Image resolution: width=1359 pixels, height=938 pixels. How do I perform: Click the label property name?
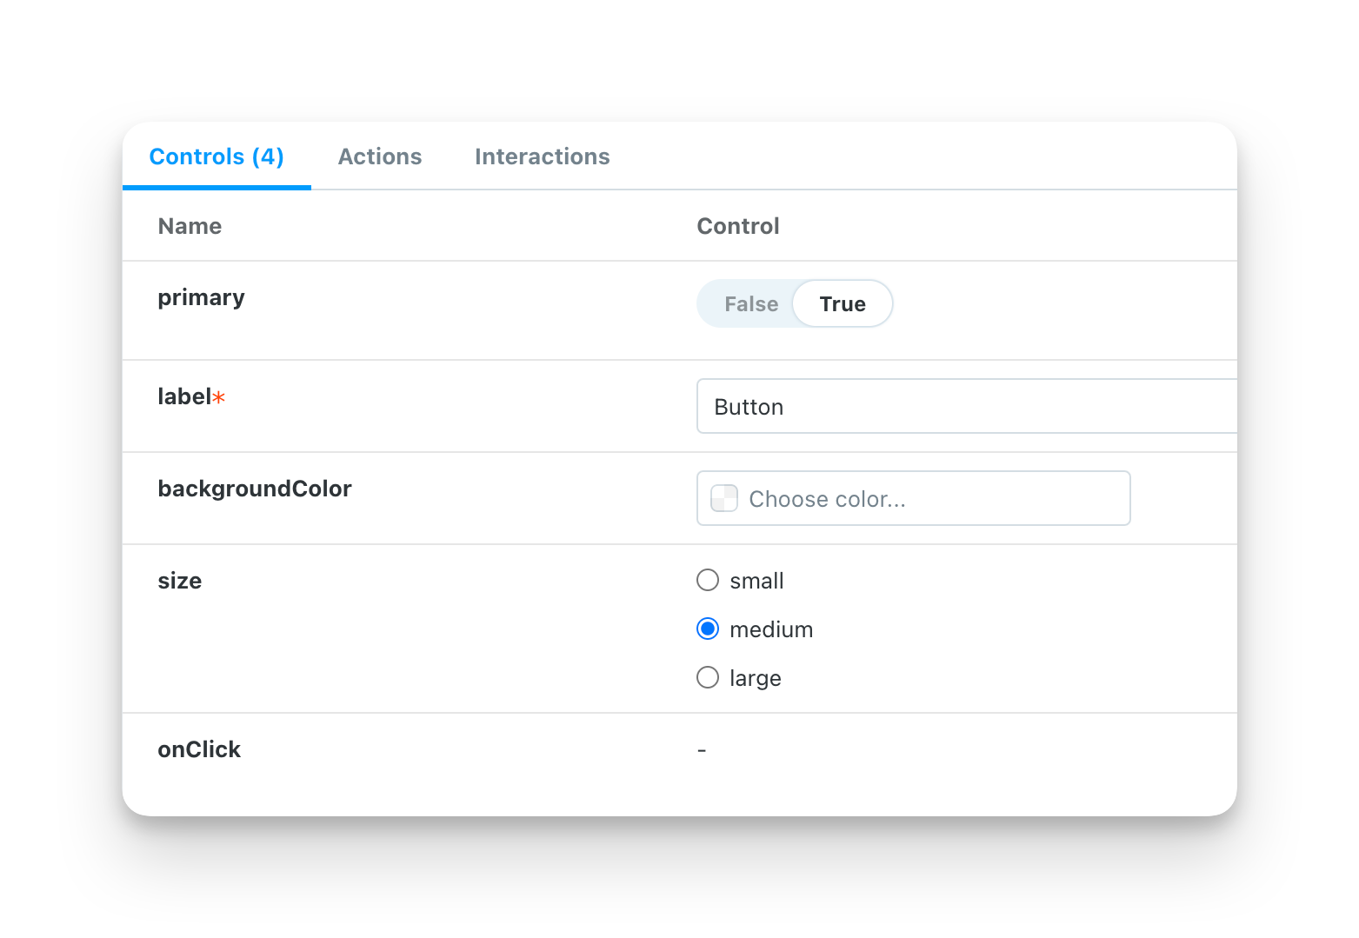pyautogui.click(x=184, y=396)
